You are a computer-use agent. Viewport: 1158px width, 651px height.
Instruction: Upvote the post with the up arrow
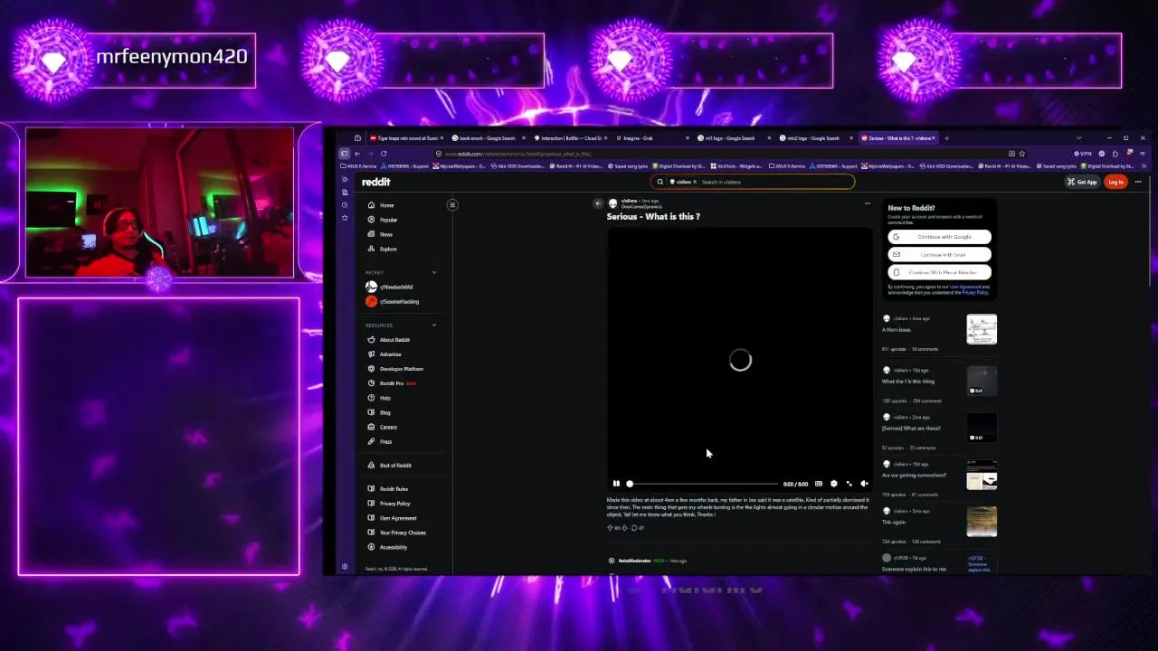(610, 527)
